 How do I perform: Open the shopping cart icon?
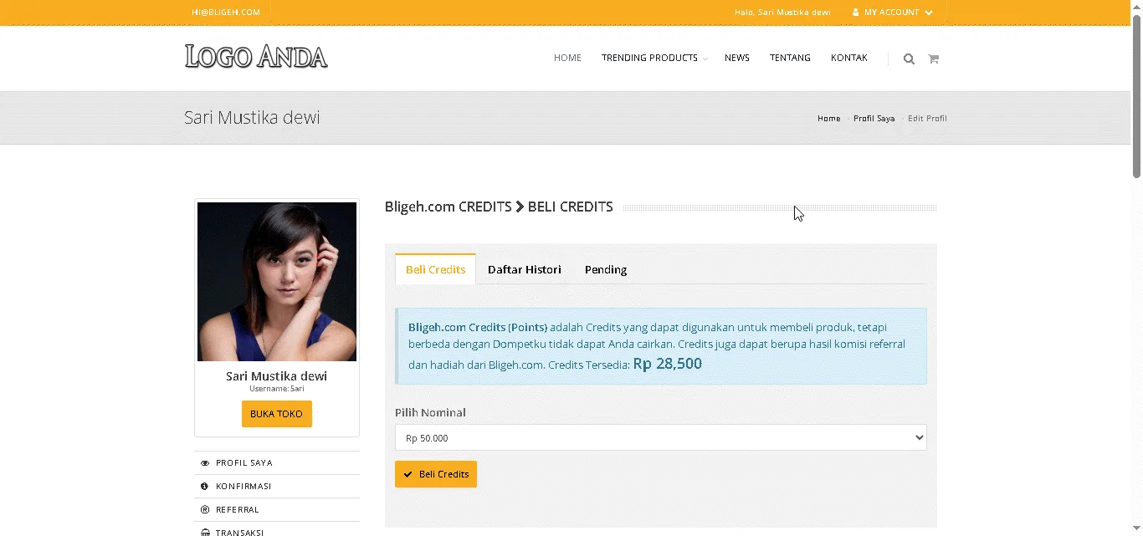pyautogui.click(x=933, y=59)
